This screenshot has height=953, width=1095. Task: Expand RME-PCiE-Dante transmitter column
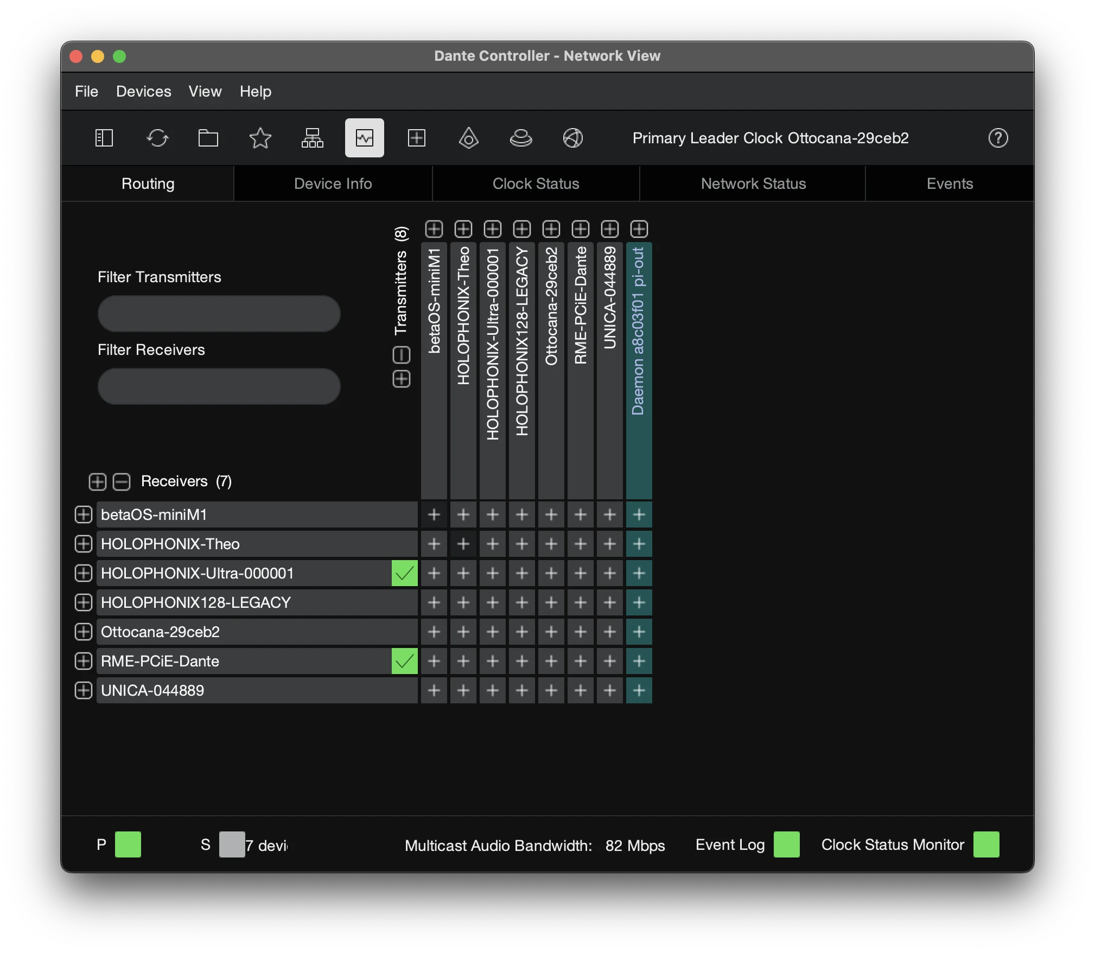(x=581, y=229)
